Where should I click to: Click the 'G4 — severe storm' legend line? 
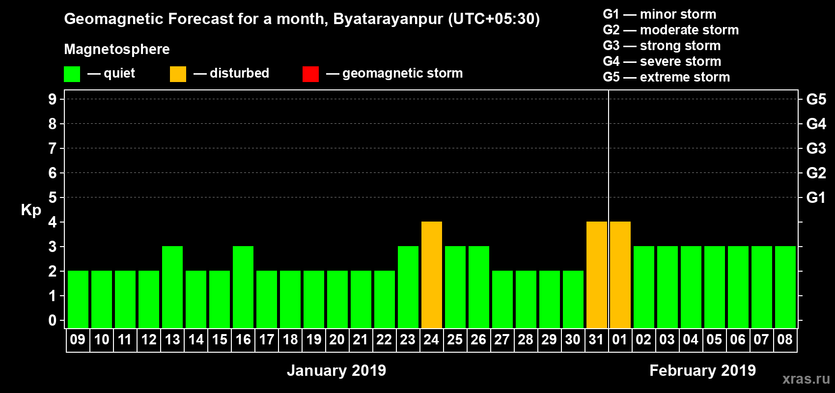[x=662, y=61]
